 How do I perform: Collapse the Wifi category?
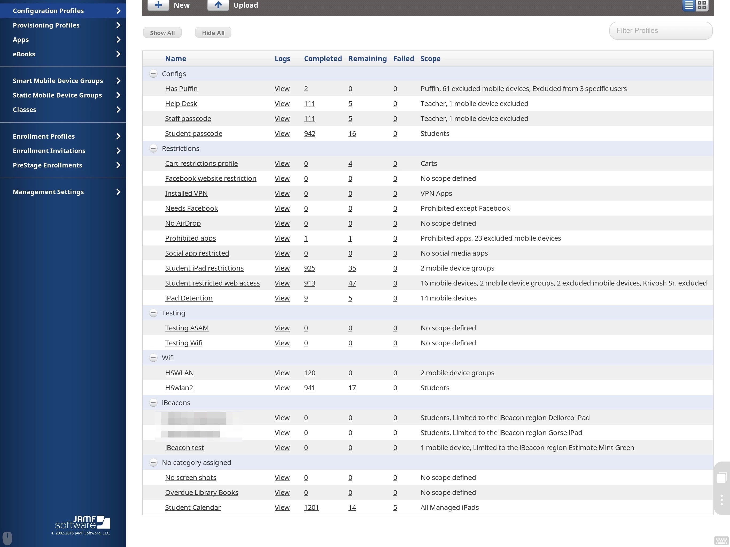pyautogui.click(x=153, y=358)
